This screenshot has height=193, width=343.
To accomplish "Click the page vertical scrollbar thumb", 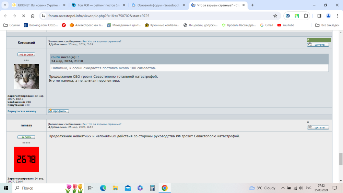I will 341,159.
